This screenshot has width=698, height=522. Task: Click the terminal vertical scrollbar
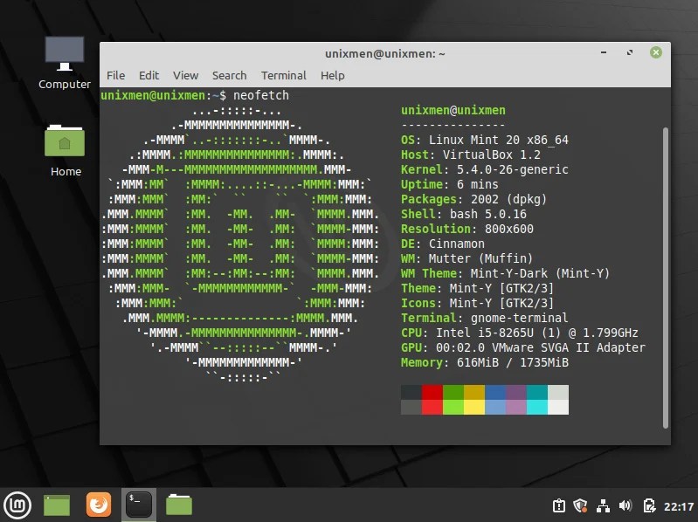pos(666,278)
